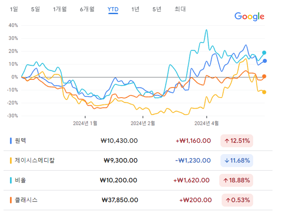Switch to the 1일 time range tab

coord(14,9)
